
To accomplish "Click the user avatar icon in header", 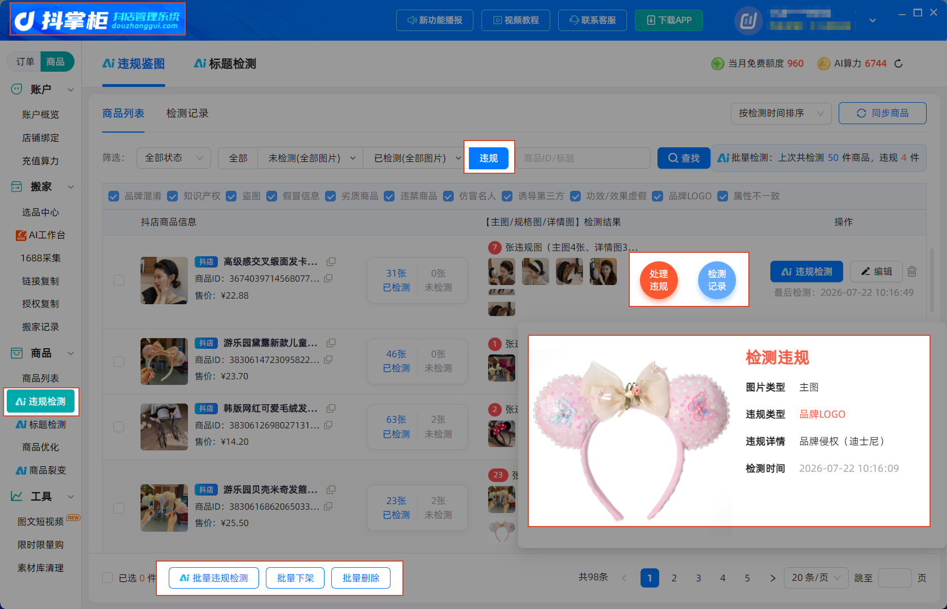I will (748, 21).
